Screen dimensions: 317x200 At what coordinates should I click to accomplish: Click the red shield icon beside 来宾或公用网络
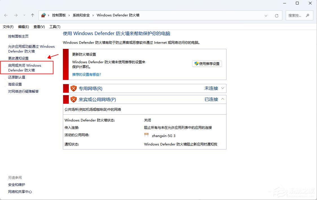73,99
